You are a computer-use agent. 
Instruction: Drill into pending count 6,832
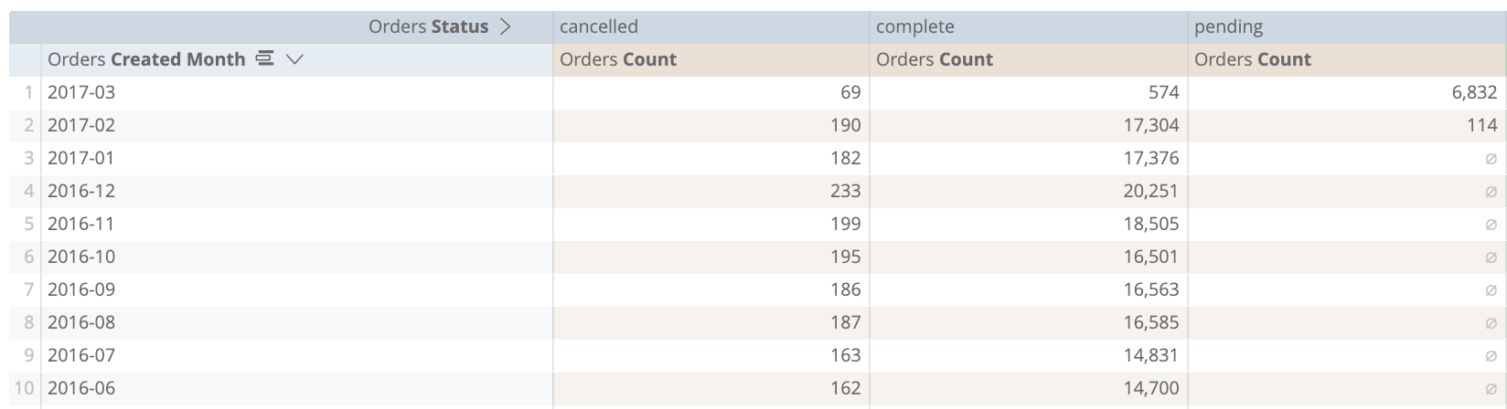pos(1474,92)
